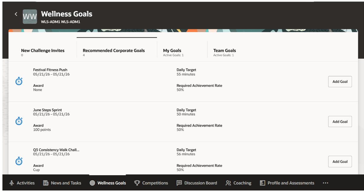Add the Festival Fitness Push goal
The height and width of the screenshot is (192, 364).
click(340, 82)
